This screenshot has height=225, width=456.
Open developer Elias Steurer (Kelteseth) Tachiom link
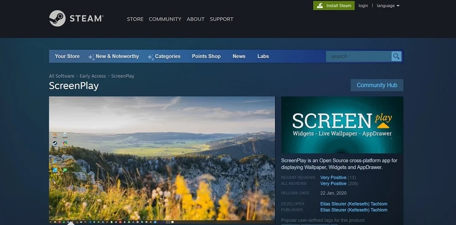(x=354, y=204)
